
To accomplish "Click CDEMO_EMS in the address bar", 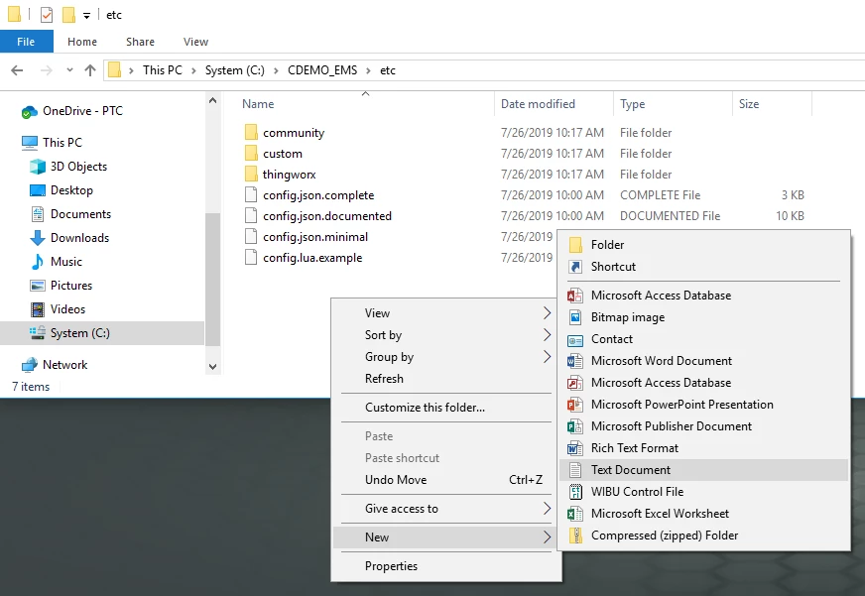I will click(322, 70).
